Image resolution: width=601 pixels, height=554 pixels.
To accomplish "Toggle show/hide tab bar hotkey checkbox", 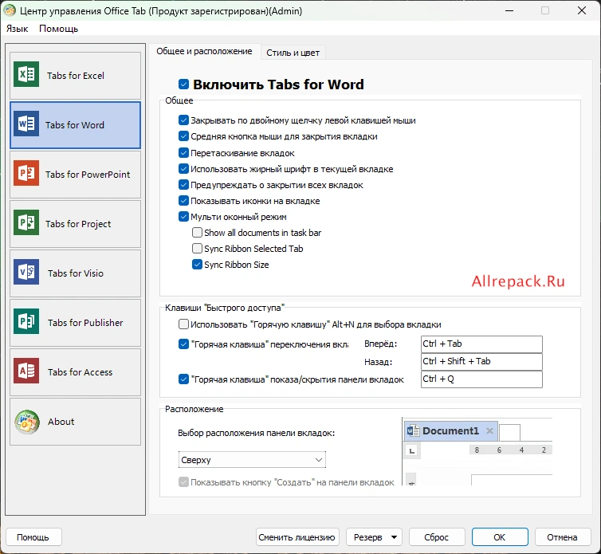I will (183, 379).
